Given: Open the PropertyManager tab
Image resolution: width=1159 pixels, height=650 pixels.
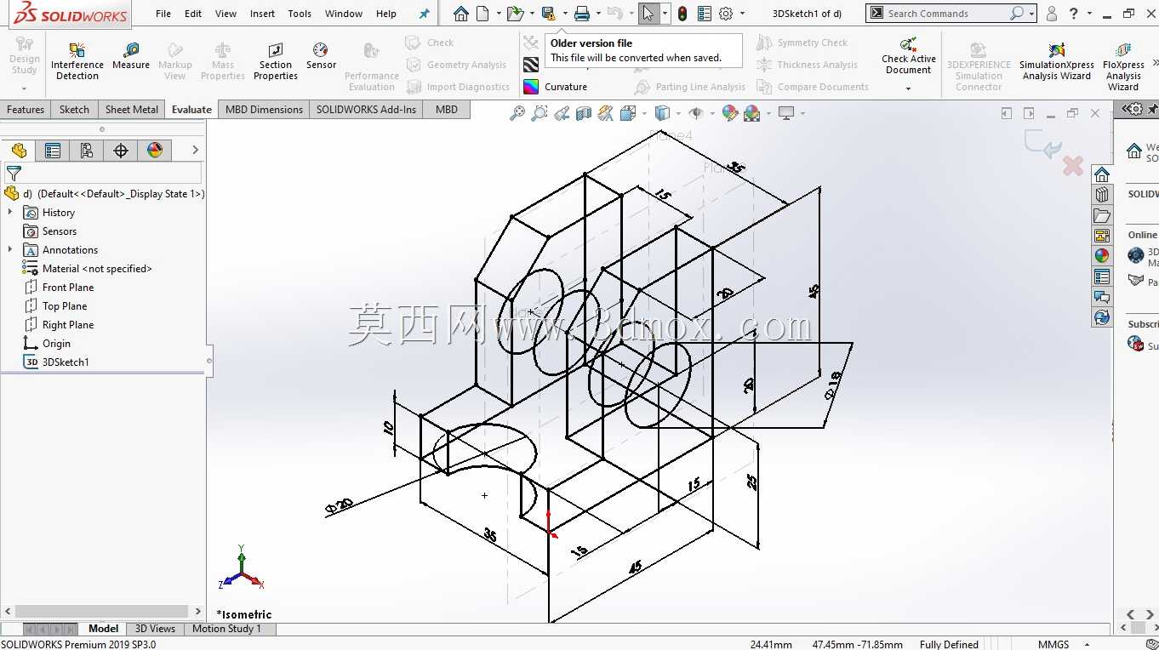Looking at the screenshot, I should [53, 151].
